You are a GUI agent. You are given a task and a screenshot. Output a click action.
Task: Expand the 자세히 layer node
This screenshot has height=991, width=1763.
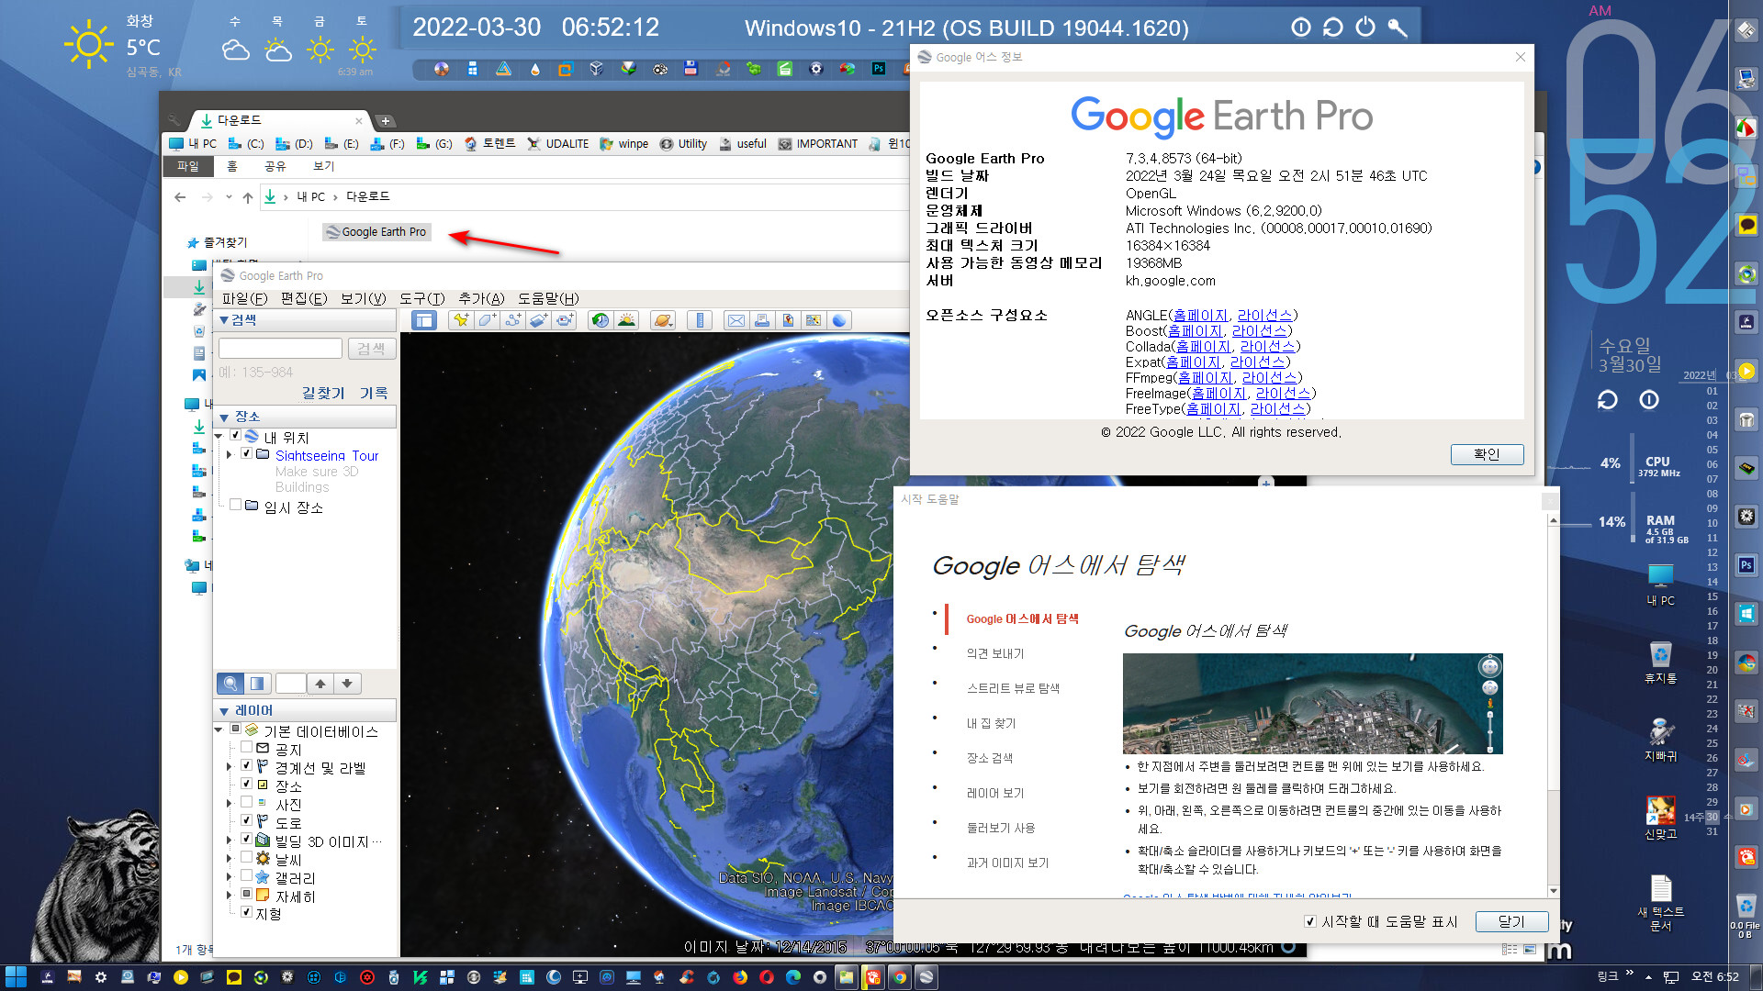coord(230,895)
